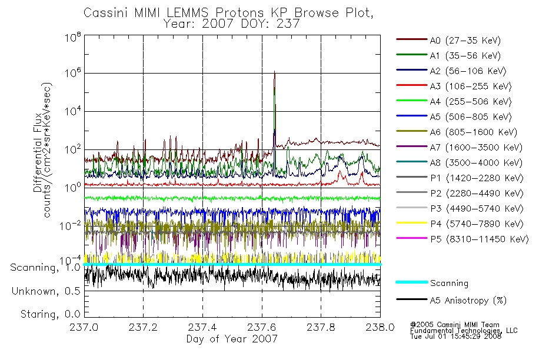Image resolution: width=559 pixels, height=353 pixels.
Task: Click the black A5 Anisotropy legend swatch
Action: (x=412, y=299)
